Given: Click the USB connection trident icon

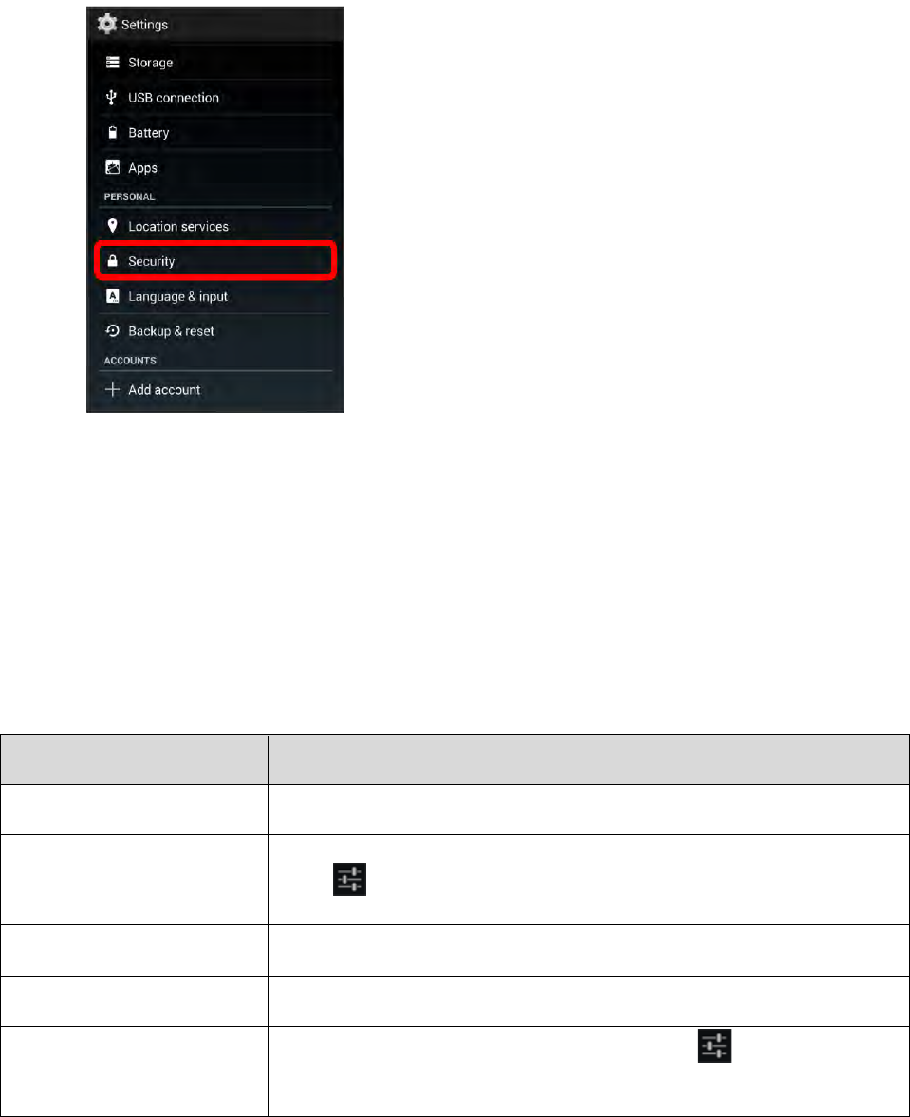Looking at the screenshot, I should coord(111,98).
